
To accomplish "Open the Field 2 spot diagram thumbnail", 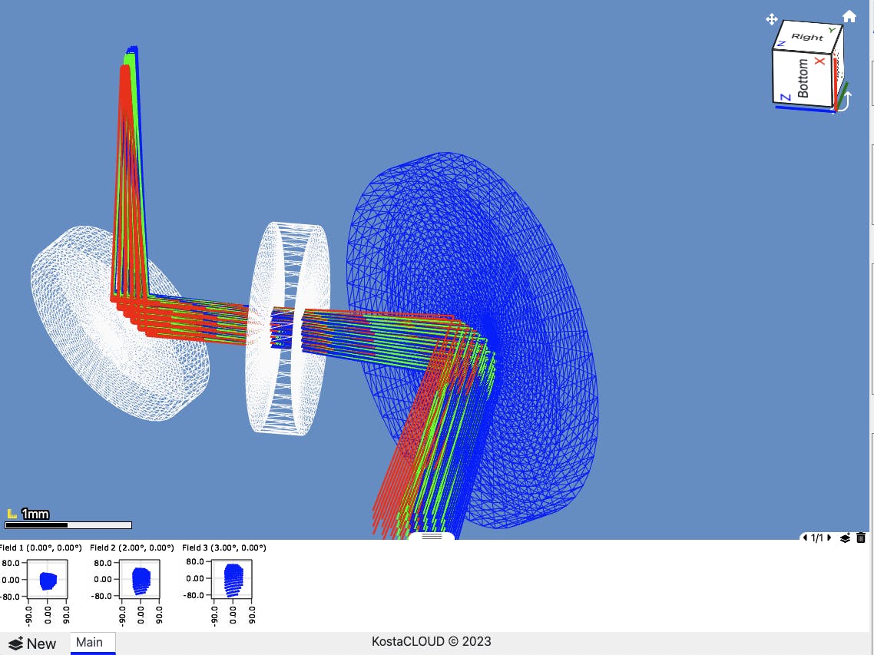I will click(x=140, y=580).
